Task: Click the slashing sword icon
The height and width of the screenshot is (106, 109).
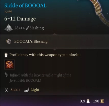Action: (27, 28)
